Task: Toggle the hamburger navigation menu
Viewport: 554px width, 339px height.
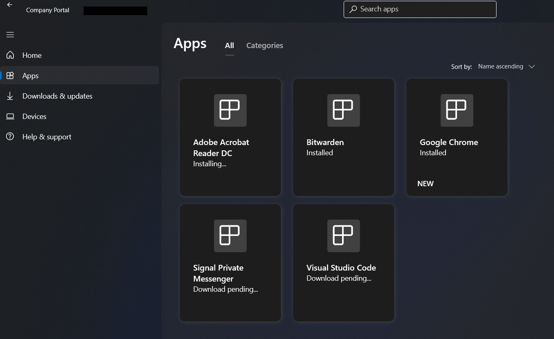Action: coord(10,35)
